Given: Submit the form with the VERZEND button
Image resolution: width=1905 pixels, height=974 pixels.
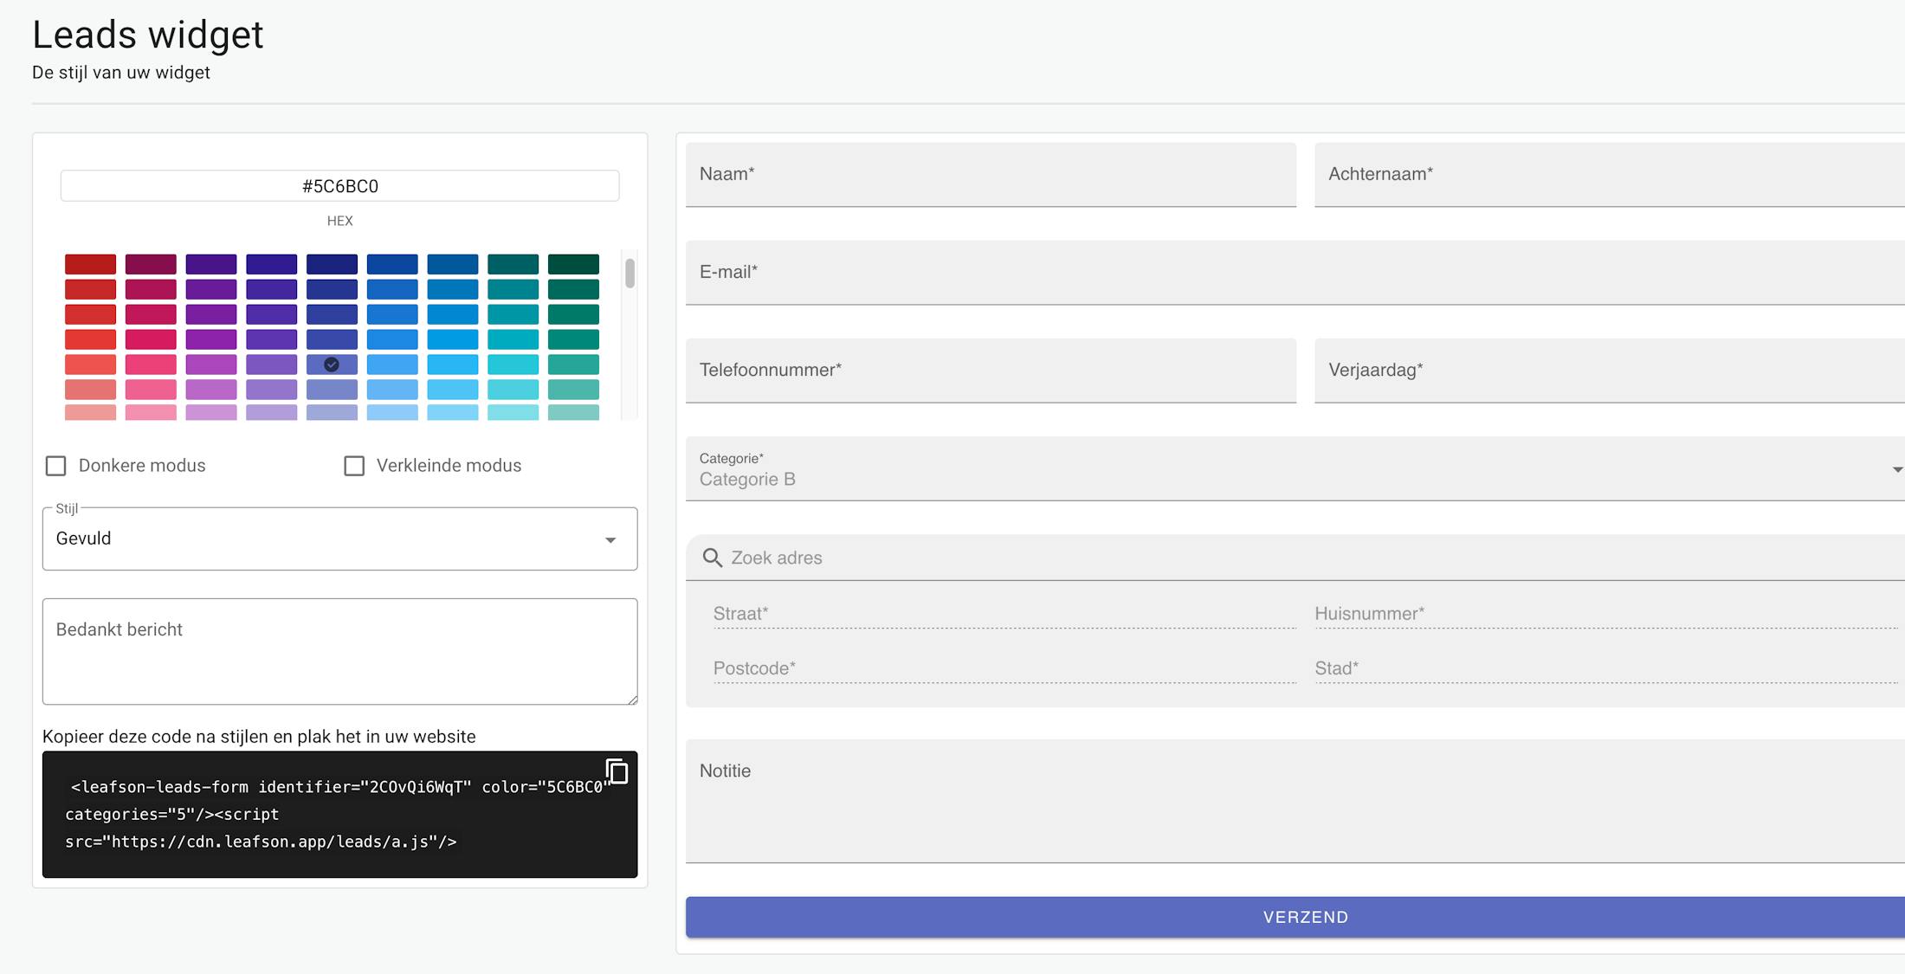Looking at the screenshot, I should (x=1296, y=917).
